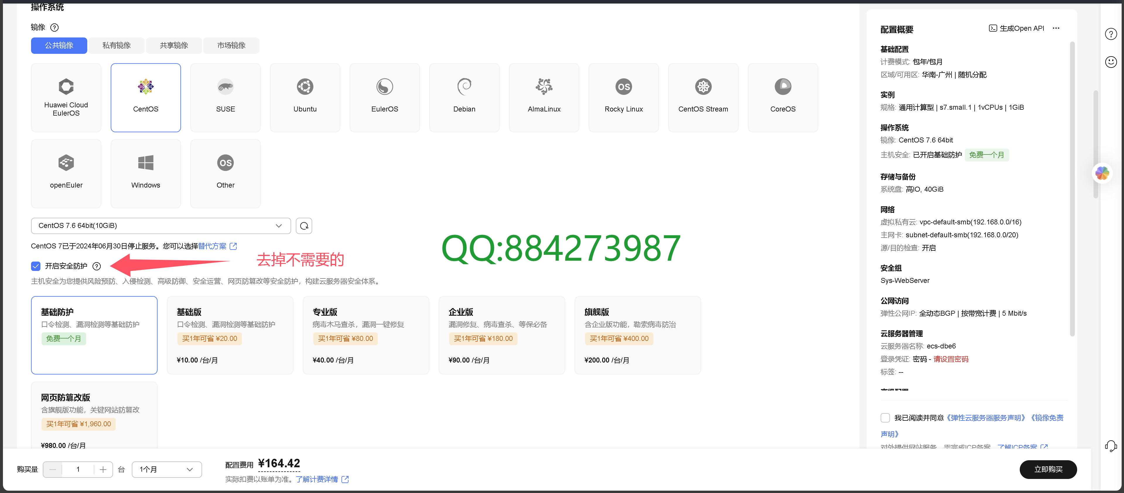
Task: Open the colorful assistant floating icon
Action: coord(1102,173)
